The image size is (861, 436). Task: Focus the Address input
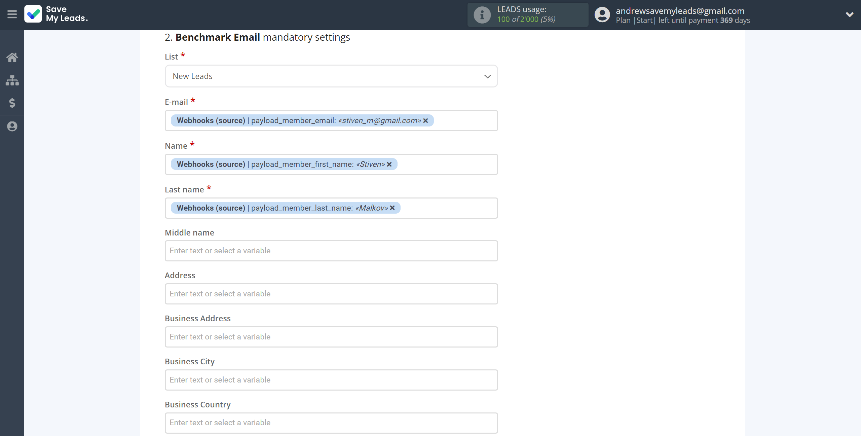point(331,294)
